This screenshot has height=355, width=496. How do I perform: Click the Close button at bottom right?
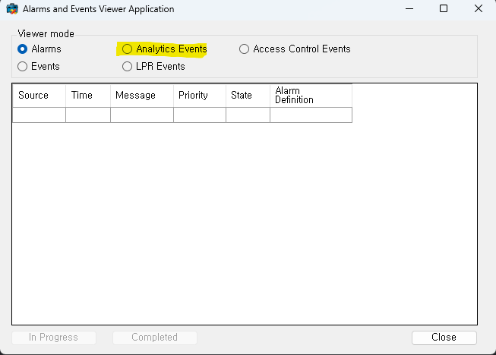click(x=444, y=338)
